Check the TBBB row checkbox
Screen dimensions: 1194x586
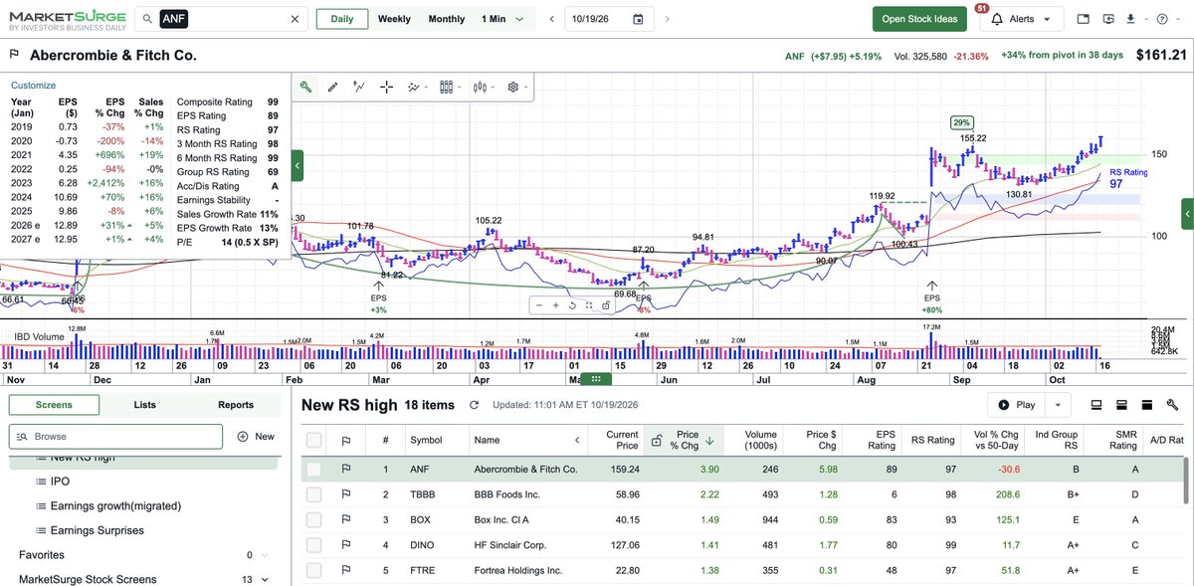pyautogui.click(x=314, y=494)
